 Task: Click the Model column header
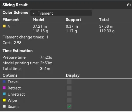[39, 20]
